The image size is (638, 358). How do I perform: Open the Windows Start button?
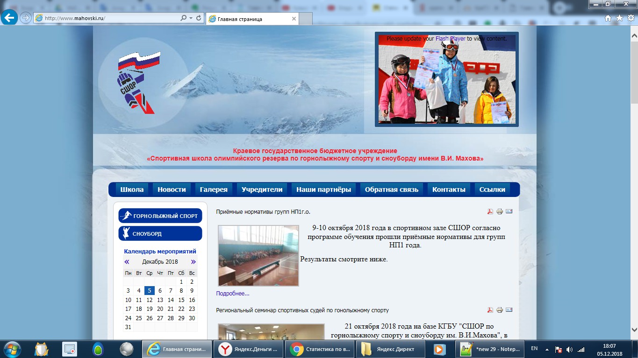pos(11,349)
